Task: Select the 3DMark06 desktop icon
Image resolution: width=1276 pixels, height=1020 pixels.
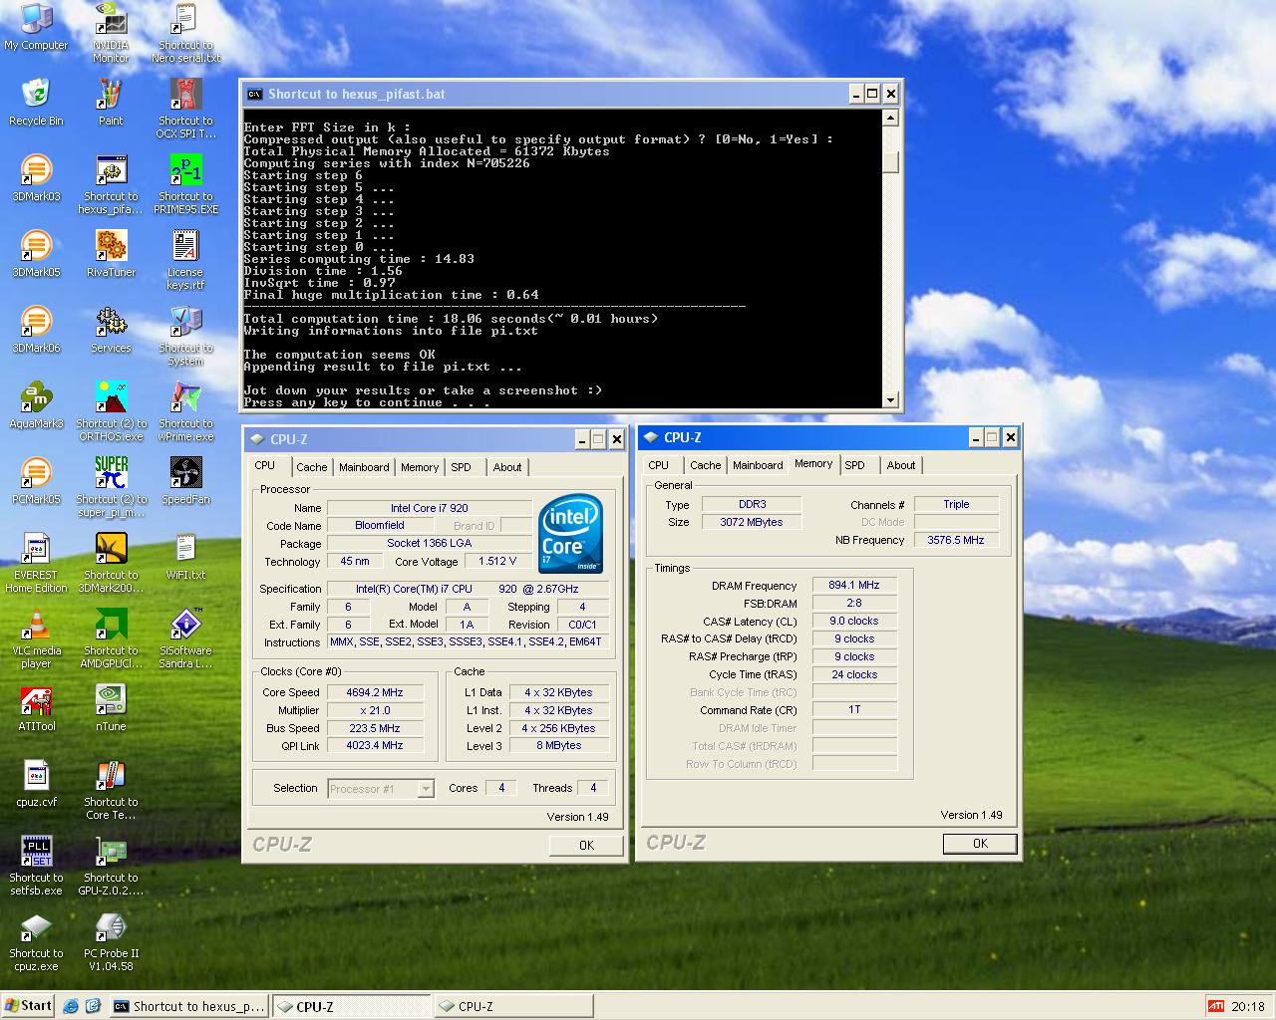Action: (36, 330)
